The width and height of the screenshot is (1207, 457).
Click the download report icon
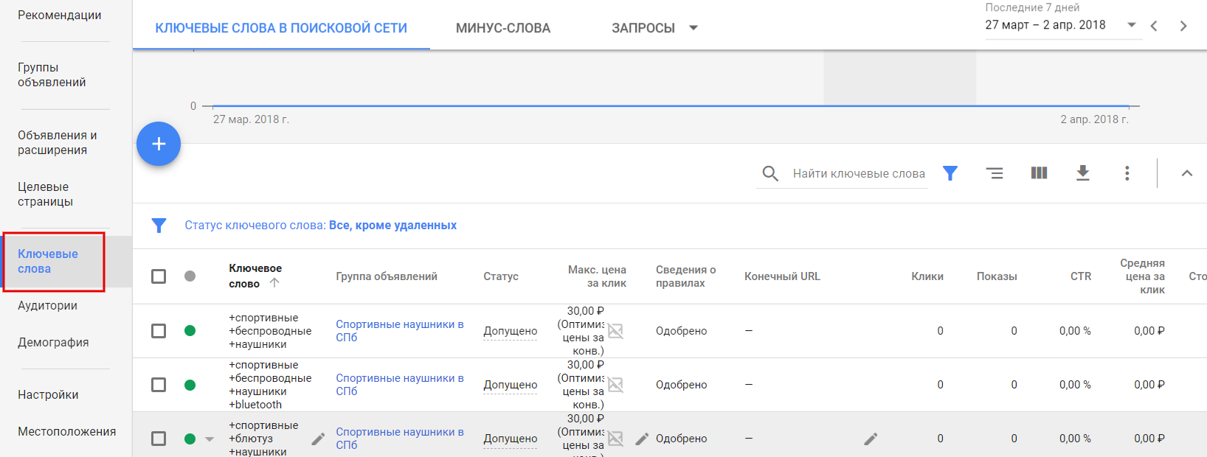[x=1082, y=173]
